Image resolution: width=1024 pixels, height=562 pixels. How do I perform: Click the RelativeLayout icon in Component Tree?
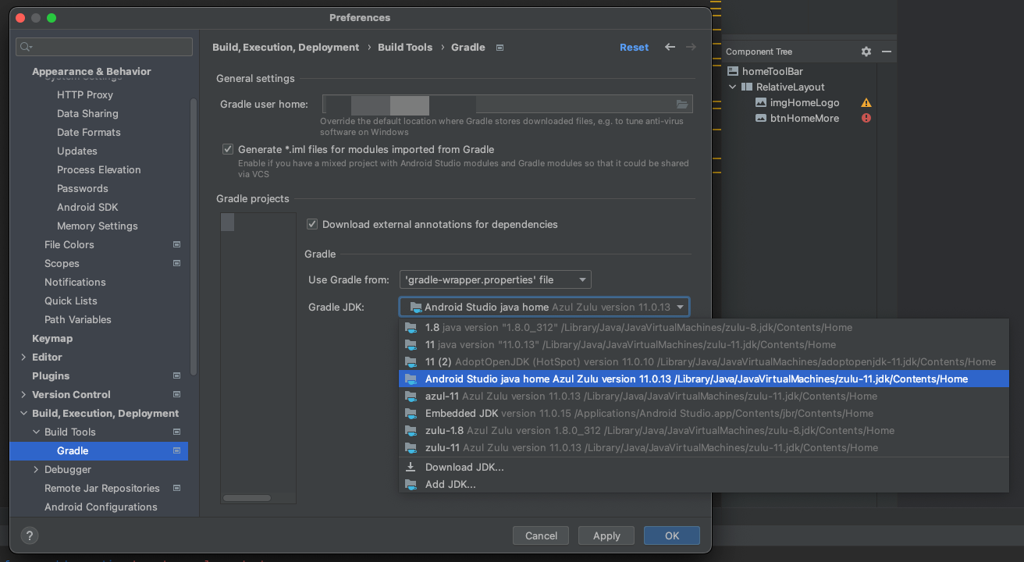click(x=747, y=87)
